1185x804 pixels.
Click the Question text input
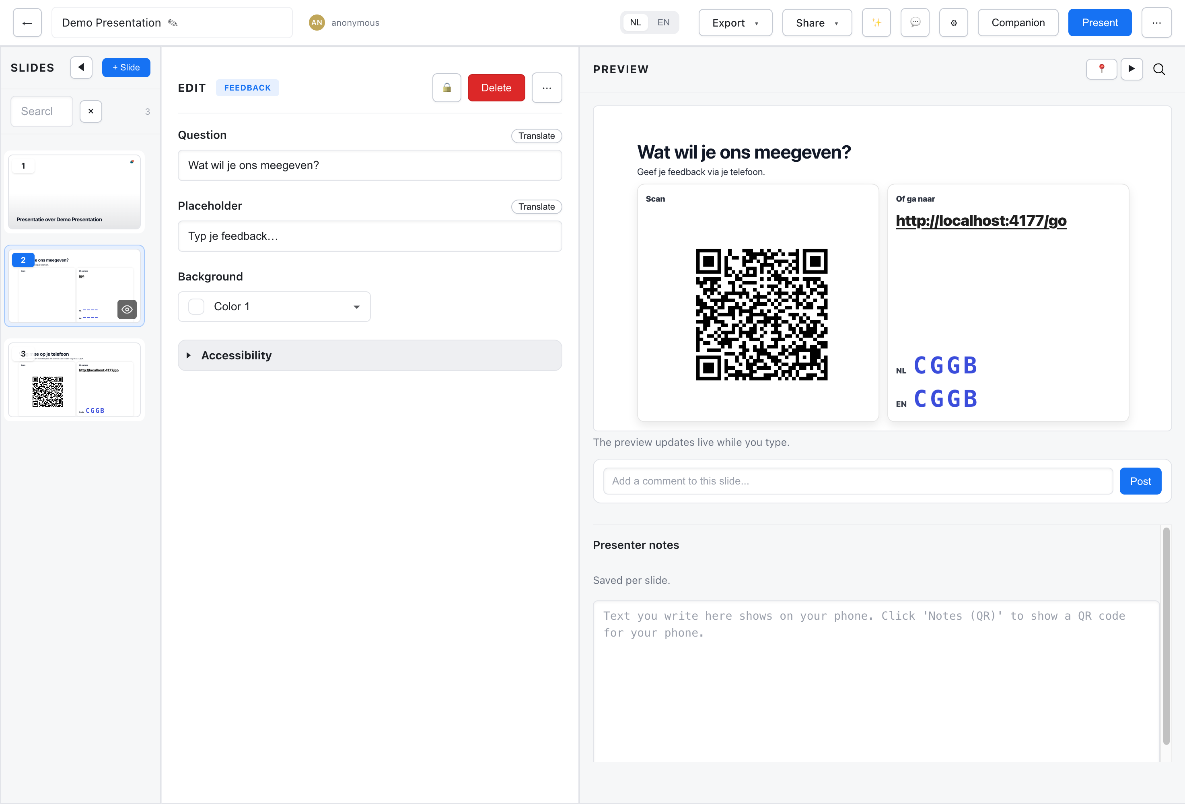370,165
